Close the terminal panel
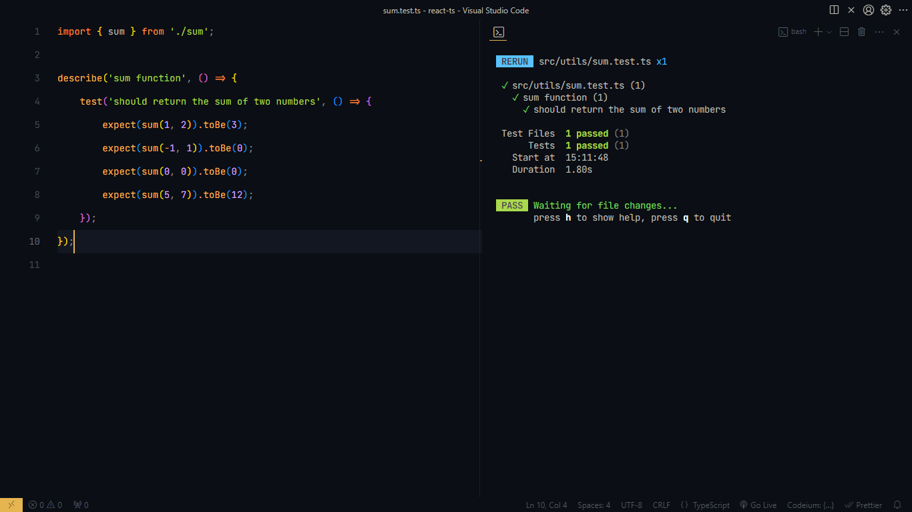The height and width of the screenshot is (512, 912). (x=897, y=32)
